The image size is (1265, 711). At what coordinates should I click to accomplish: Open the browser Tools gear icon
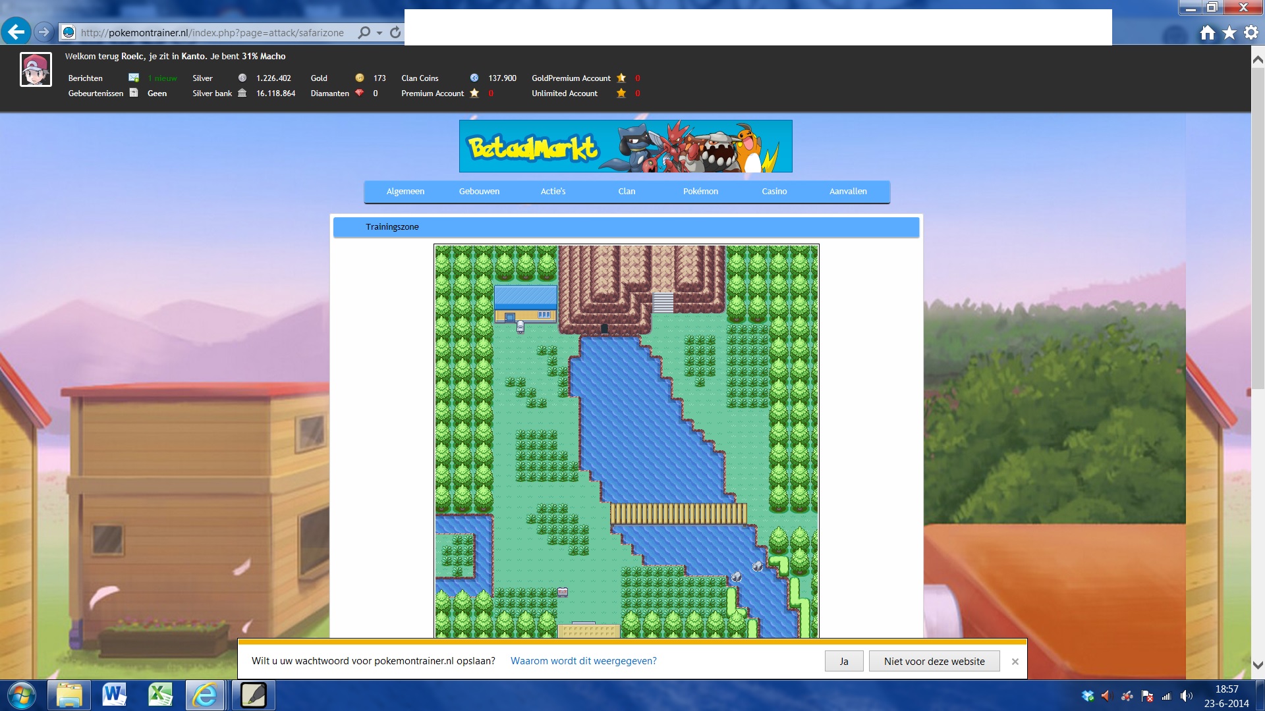[1251, 32]
